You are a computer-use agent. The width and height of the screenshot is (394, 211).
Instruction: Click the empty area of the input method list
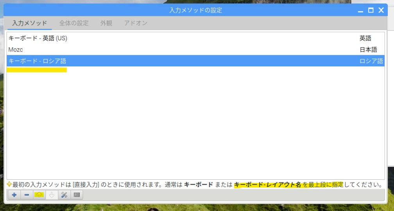[195, 125]
